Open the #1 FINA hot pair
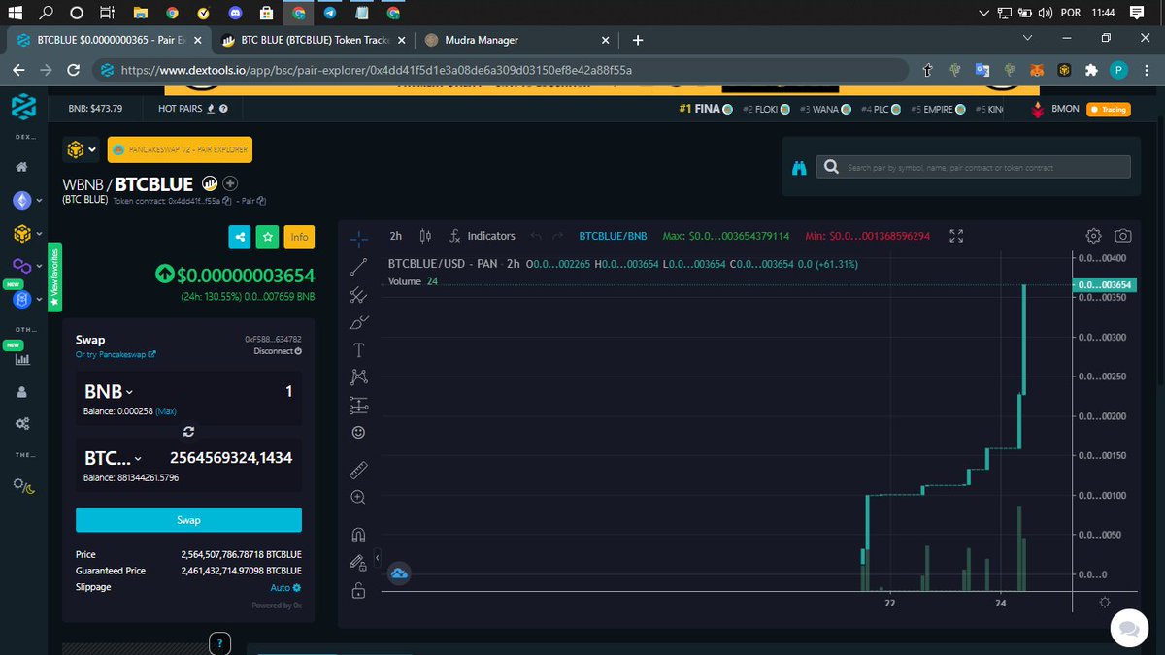Image resolution: width=1165 pixels, height=655 pixels. pos(705,109)
